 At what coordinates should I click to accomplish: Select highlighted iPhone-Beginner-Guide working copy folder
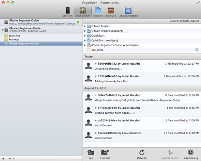pyautogui.click(x=41, y=44)
